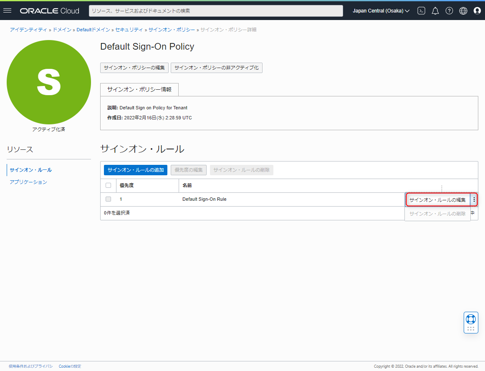Click the three-dot actions menu for Default Sign-On Rule
This screenshot has width=485, height=371.
474,200
